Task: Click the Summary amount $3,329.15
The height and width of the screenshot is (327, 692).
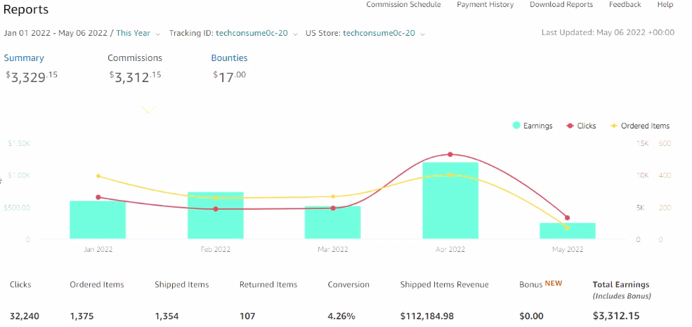Action: click(x=32, y=76)
